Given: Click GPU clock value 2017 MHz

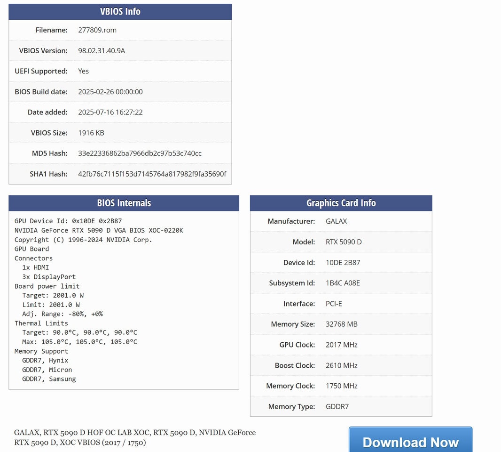Looking at the screenshot, I should pos(342,345).
